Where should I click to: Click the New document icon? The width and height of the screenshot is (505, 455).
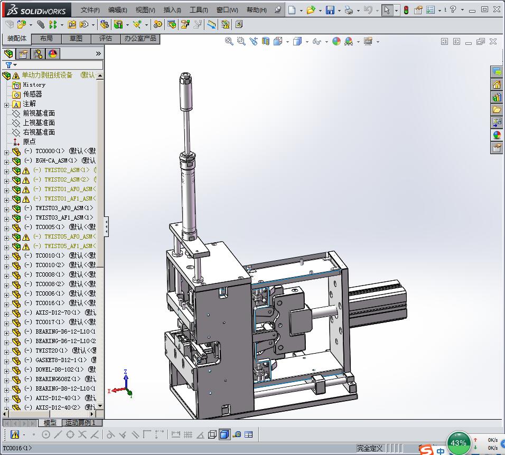(x=292, y=10)
